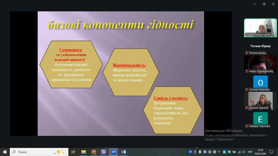278x156 pixels.
Task: Open Wi-Fi network settings in tray
Action: point(239,152)
